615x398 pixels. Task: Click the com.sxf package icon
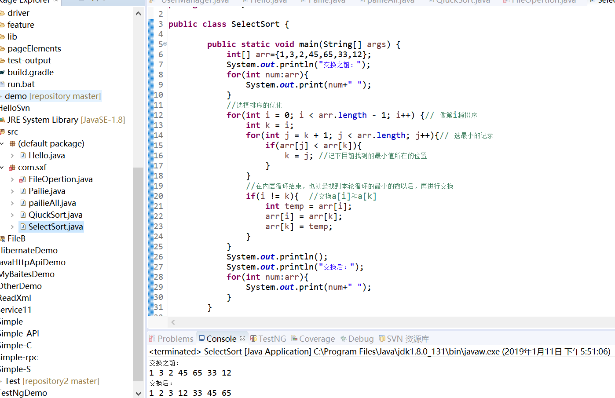(12, 167)
